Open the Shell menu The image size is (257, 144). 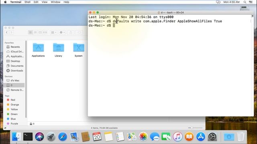[x=27, y=2]
